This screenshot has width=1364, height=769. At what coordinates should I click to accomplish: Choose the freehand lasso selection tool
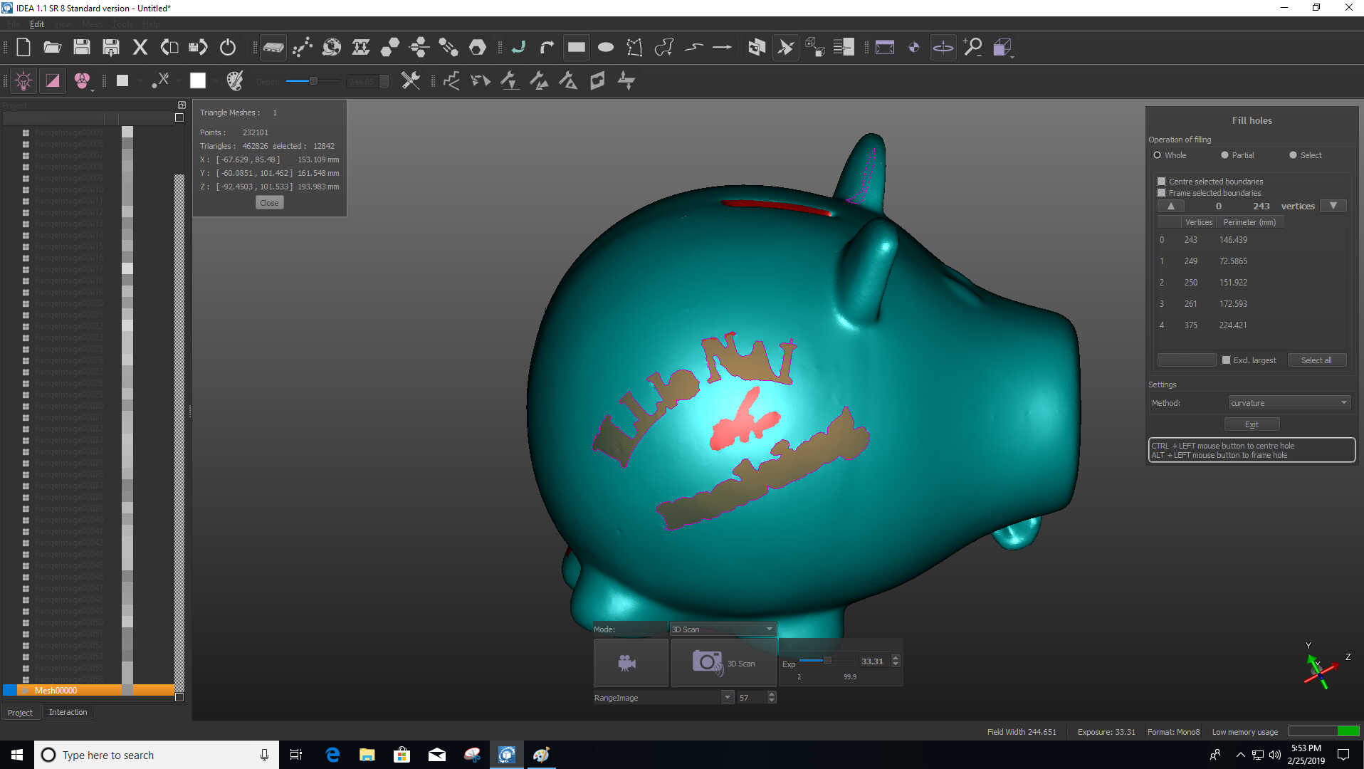click(x=663, y=48)
